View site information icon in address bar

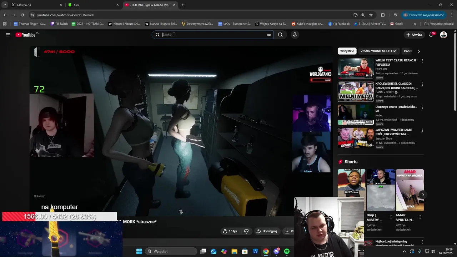(32, 15)
